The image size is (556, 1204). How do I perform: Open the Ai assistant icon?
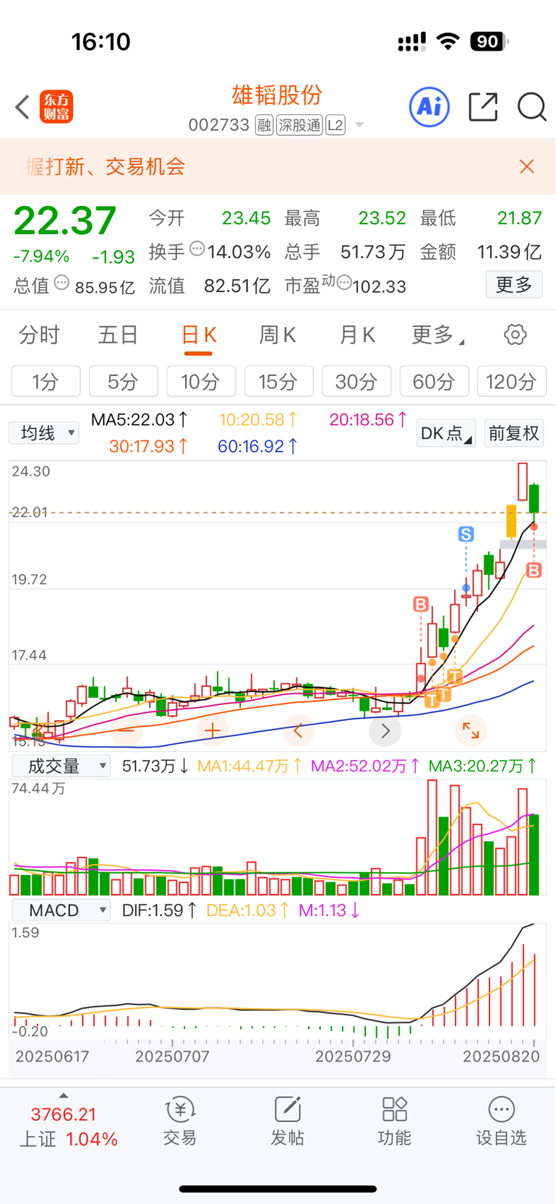429,107
